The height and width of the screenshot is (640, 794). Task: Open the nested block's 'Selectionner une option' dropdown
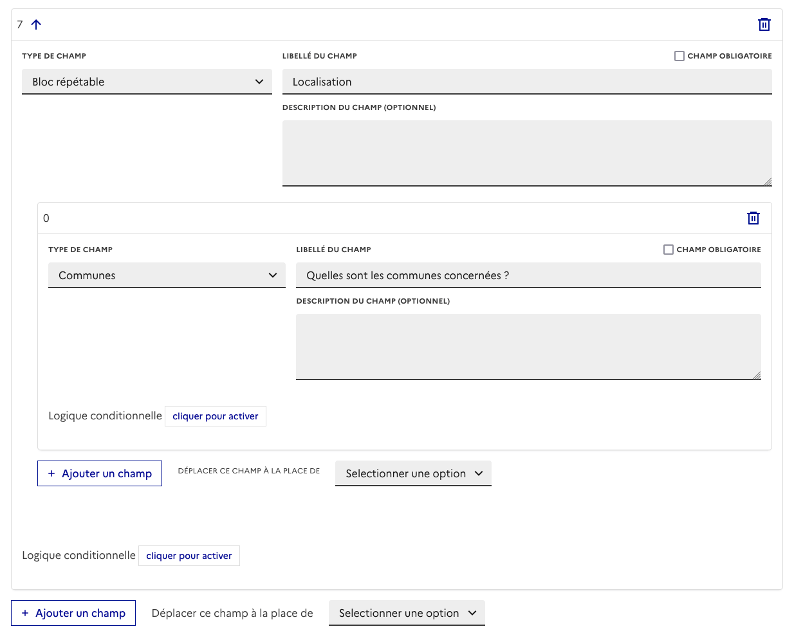(x=413, y=473)
